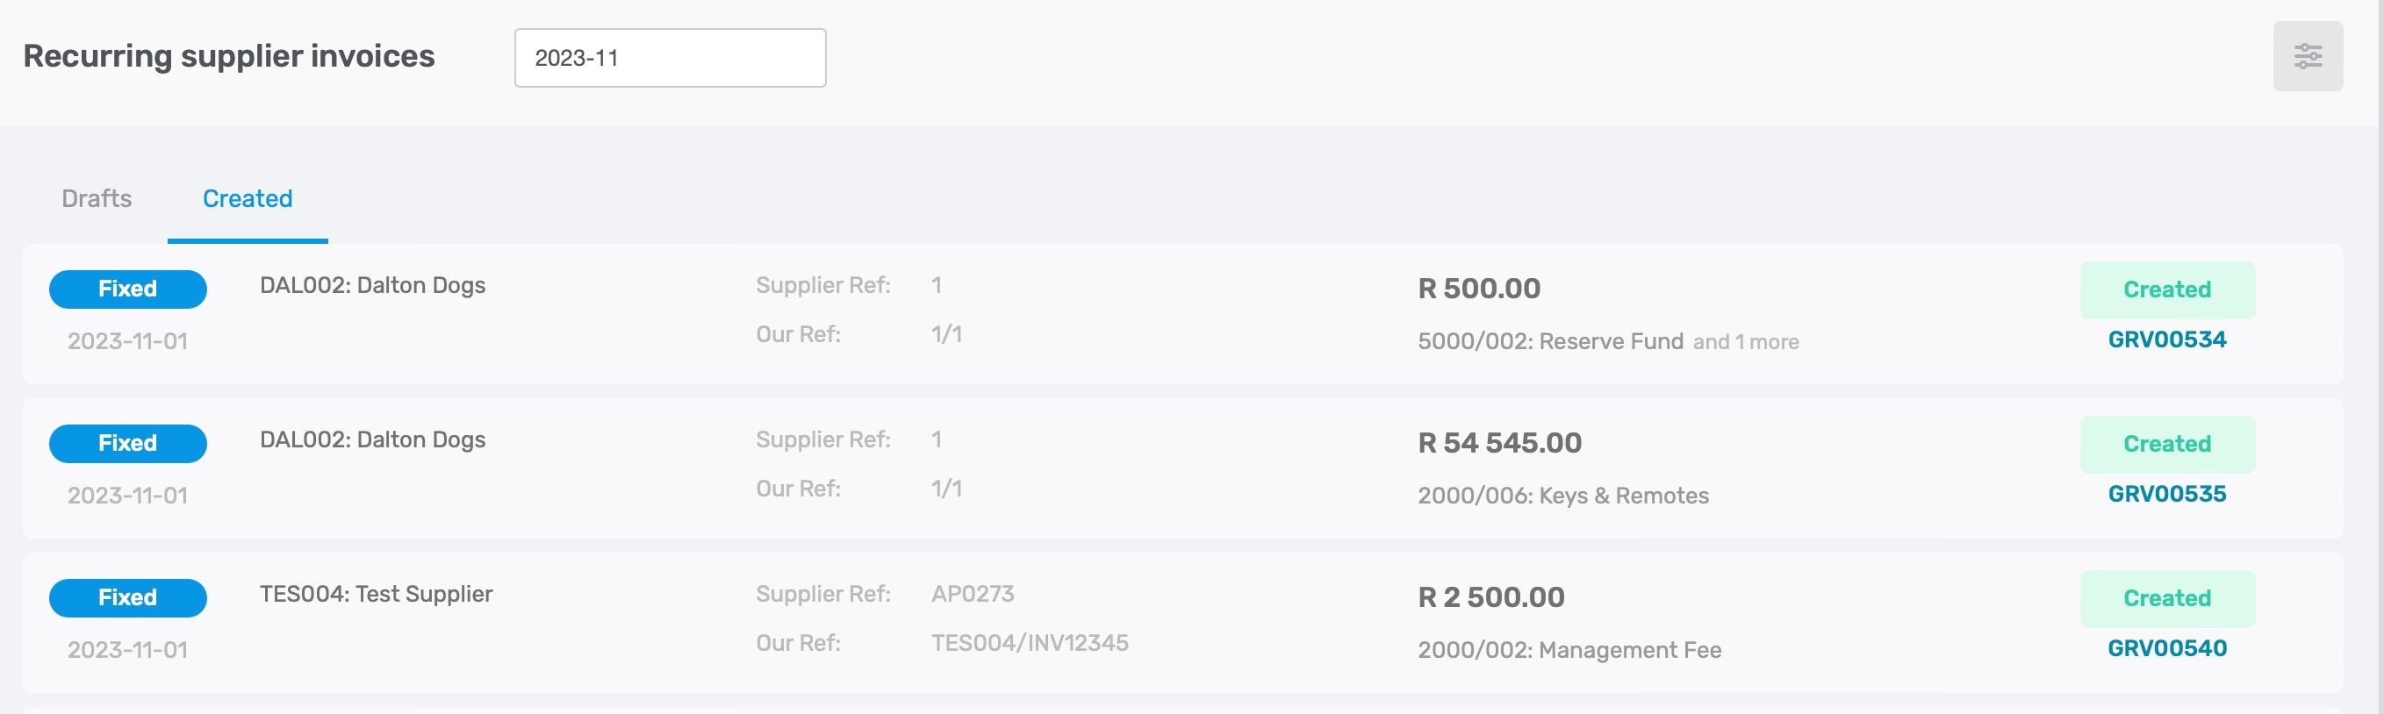
Task: Open GRV00534 reference link
Action: tap(2166, 339)
